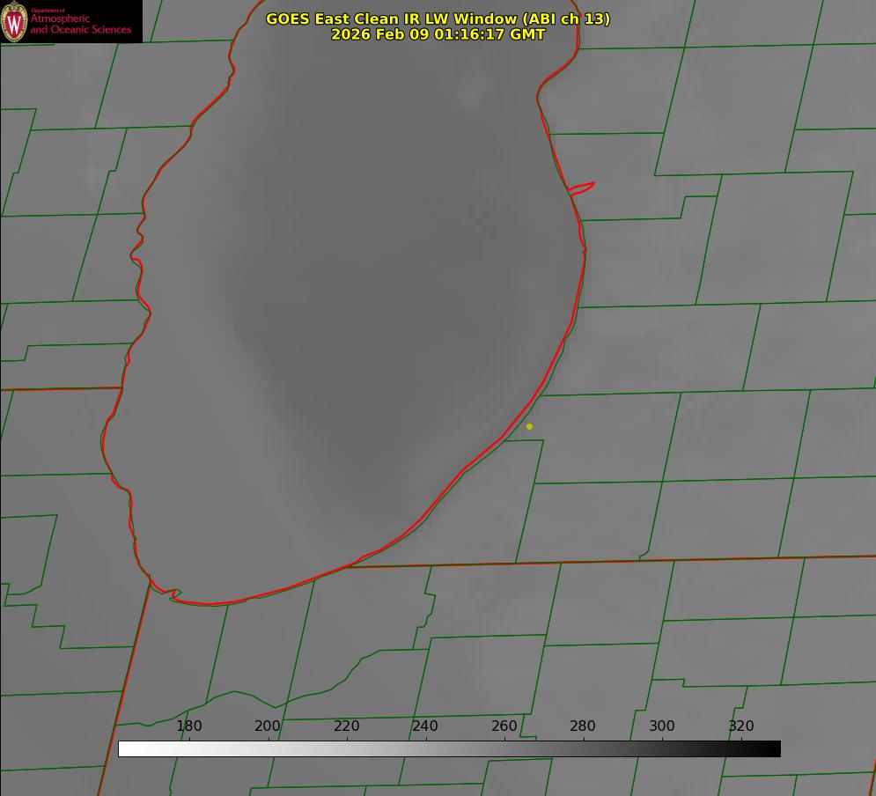Click the small harbor notch on the southern shoreline
876x796 pixels.
click(174, 595)
